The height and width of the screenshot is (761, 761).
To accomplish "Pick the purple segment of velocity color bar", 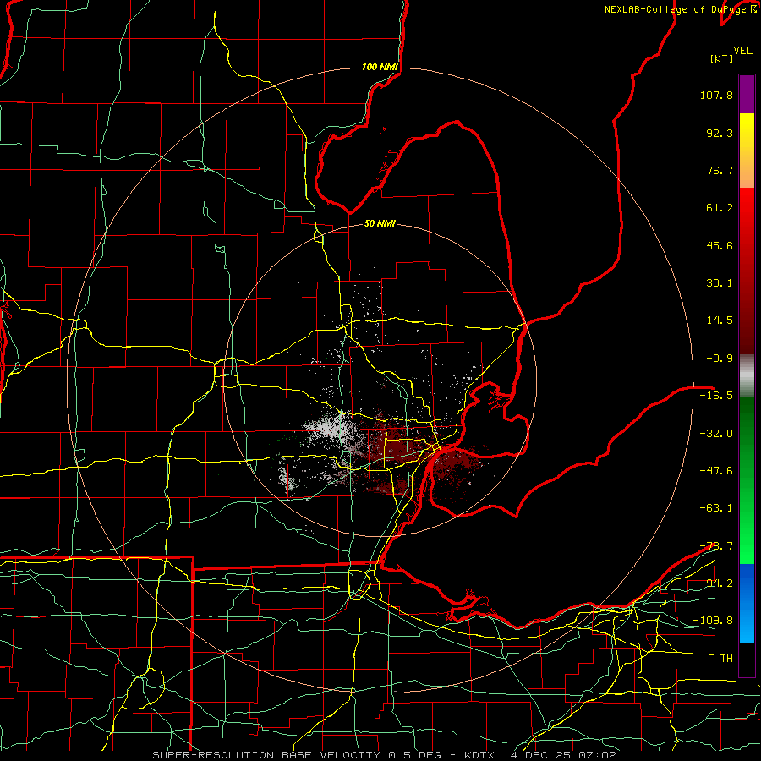I will click(747, 94).
